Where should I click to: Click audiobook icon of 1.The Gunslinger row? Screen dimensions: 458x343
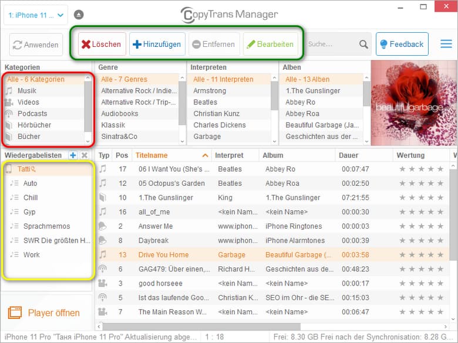click(x=103, y=197)
